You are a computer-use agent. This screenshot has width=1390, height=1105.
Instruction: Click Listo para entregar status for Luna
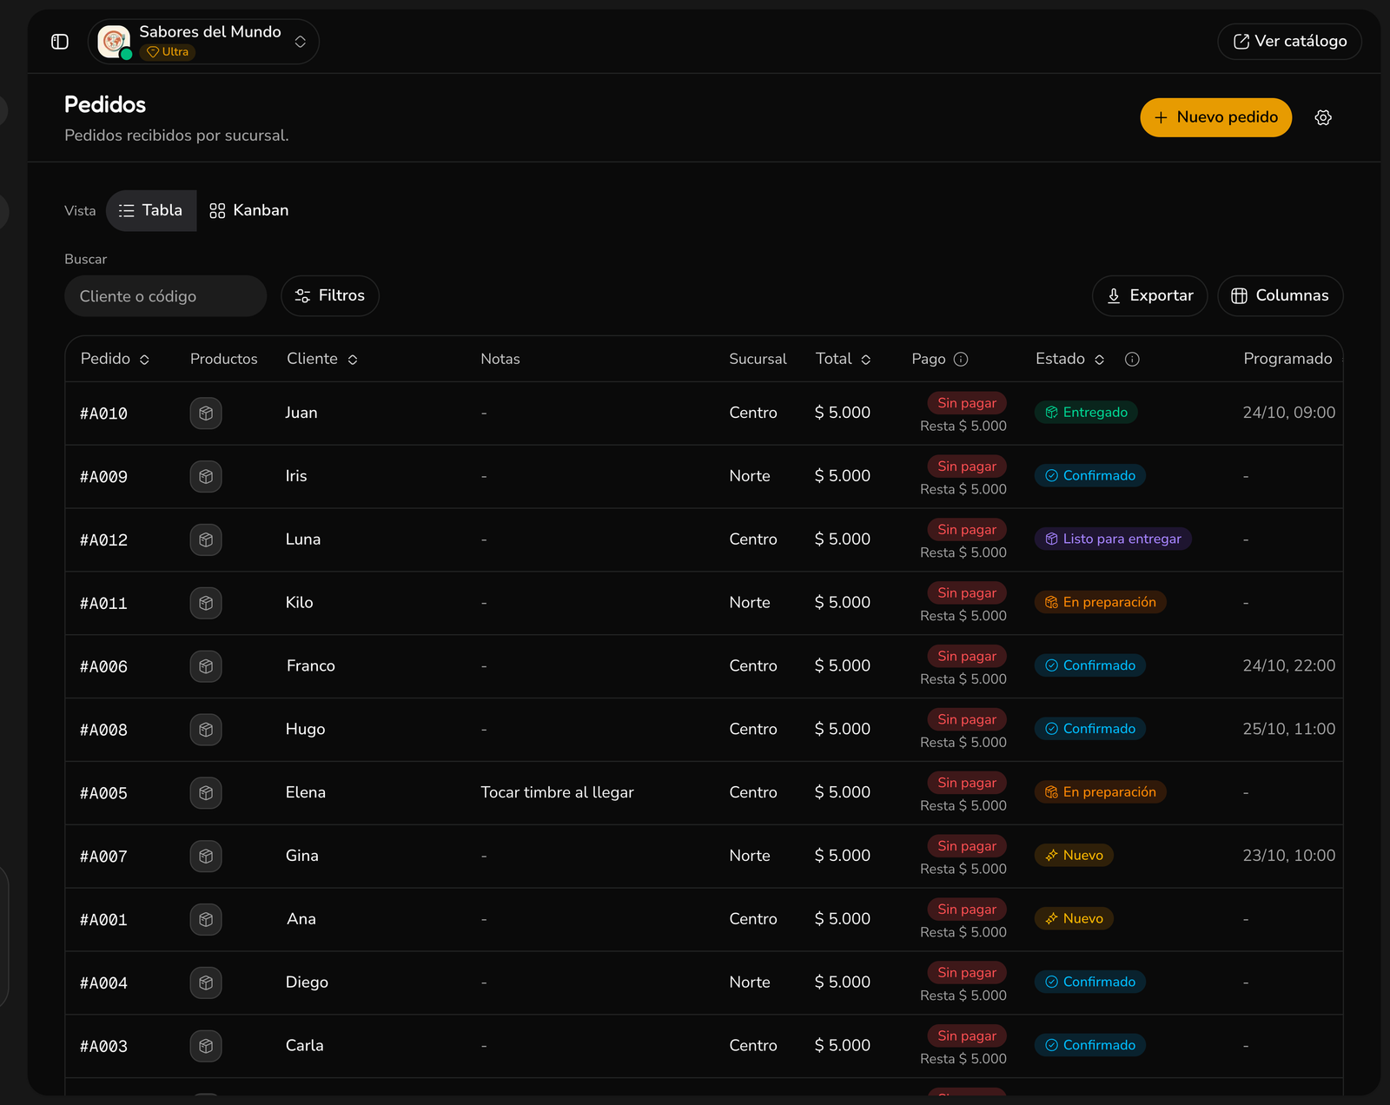point(1113,539)
